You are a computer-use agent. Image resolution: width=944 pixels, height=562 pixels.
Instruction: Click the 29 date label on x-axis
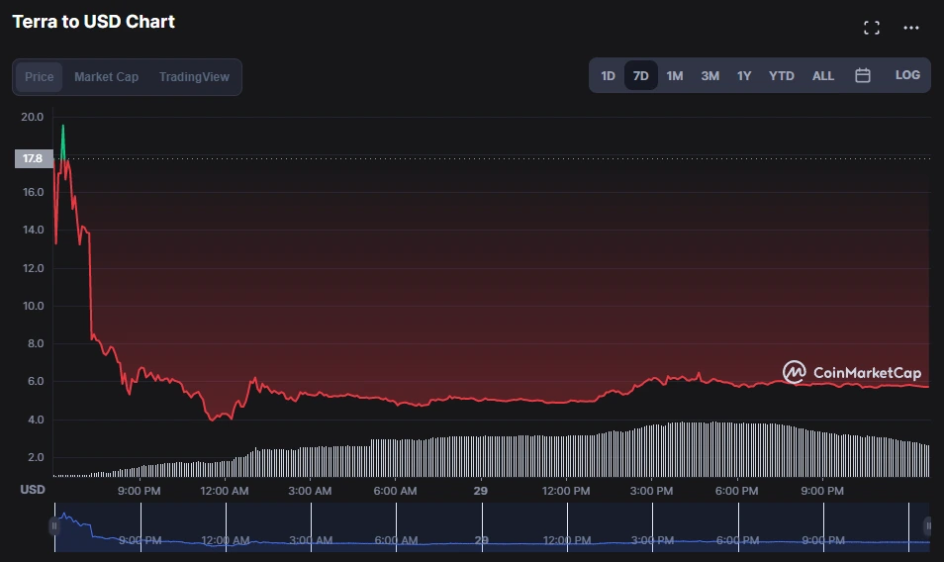[x=481, y=491]
